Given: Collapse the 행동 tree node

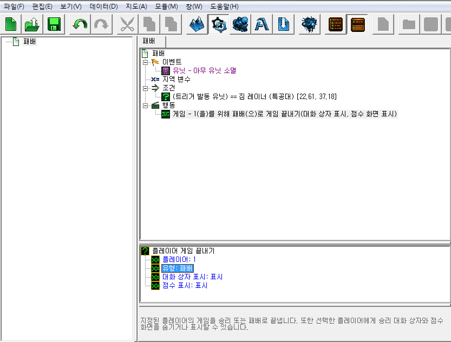Looking at the screenshot, I should click(x=145, y=106).
